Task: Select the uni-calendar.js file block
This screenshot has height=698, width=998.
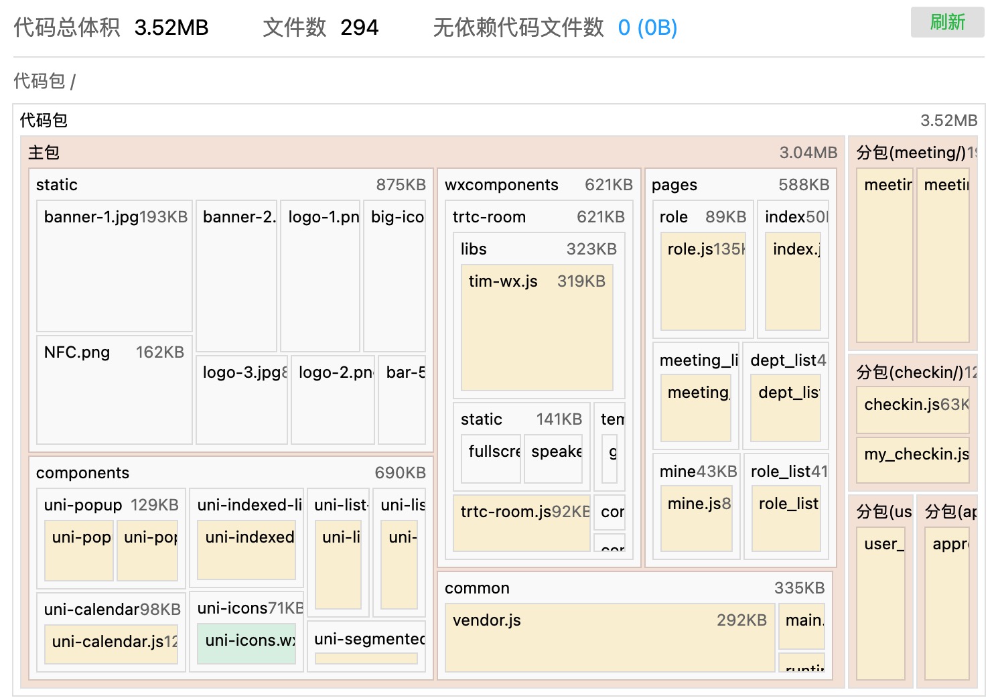Action: click(111, 644)
